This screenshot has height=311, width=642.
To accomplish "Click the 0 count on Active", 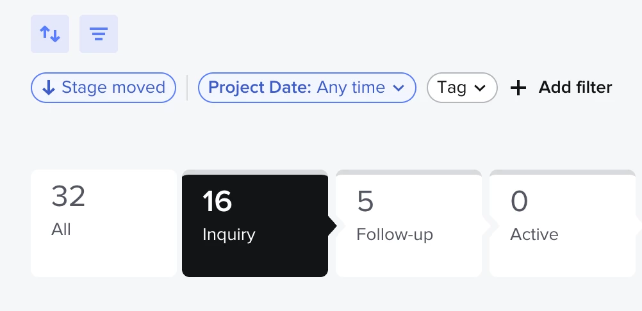I will point(519,202).
